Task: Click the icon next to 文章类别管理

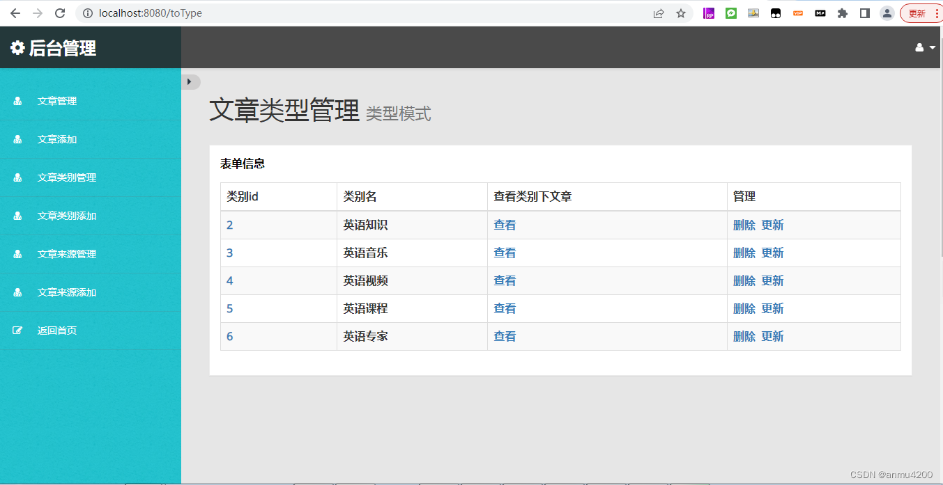Action: 17,177
